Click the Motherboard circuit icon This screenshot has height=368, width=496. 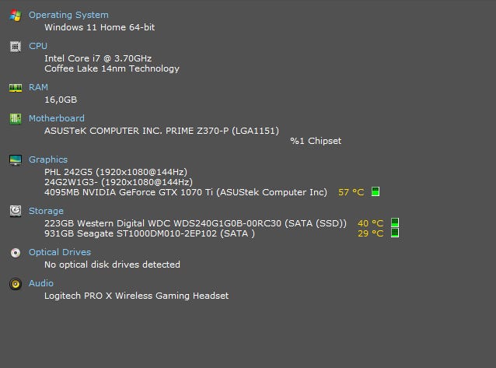pyautogui.click(x=16, y=119)
